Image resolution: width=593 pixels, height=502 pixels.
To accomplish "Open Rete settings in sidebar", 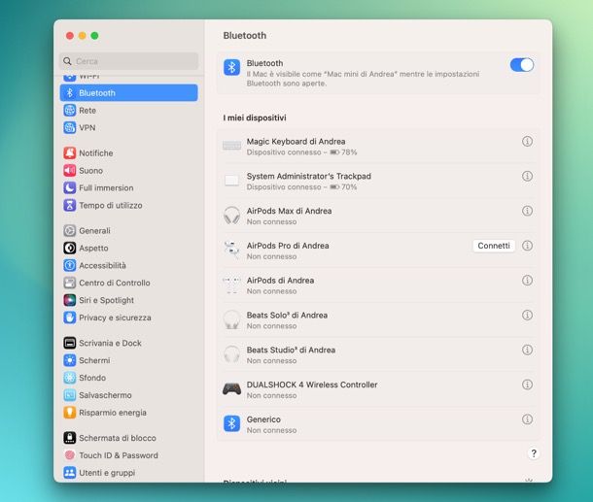I will coord(129,111).
